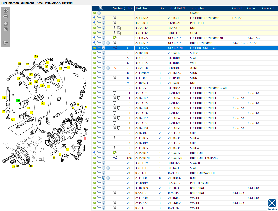278x211 pixels.
Task: Click the Cut In column header
Action: click(253, 8)
